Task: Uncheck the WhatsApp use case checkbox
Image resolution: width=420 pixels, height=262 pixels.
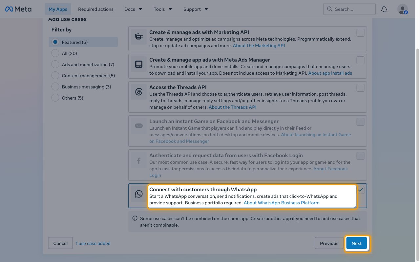Action: [361, 190]
